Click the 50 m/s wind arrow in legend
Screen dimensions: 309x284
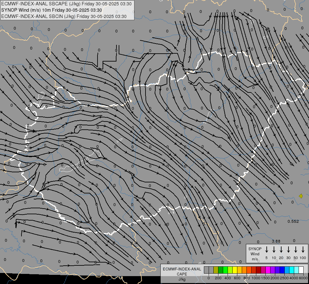pyautogui.click(x=296, y=249)
